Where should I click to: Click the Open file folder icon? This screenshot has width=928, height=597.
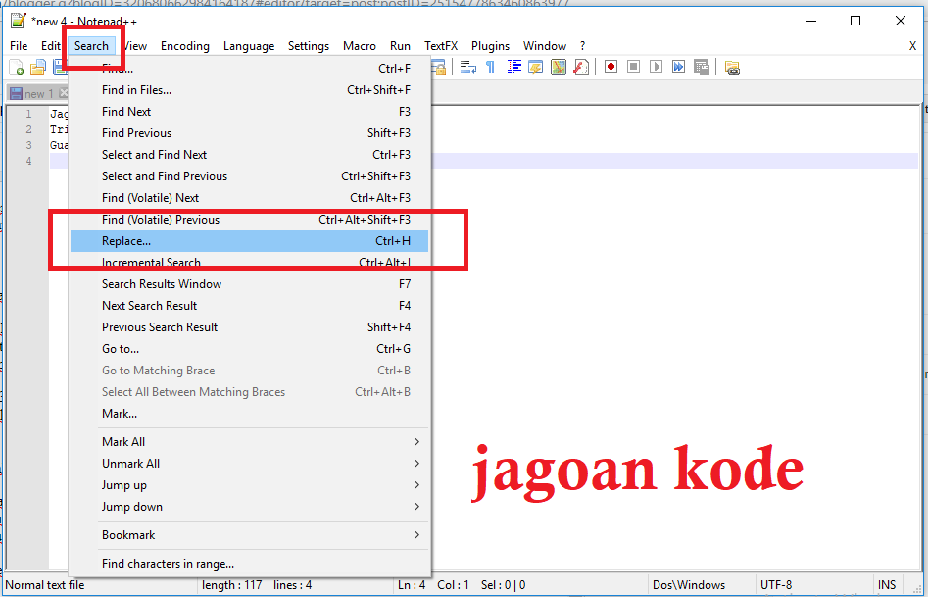click(38, 68)
